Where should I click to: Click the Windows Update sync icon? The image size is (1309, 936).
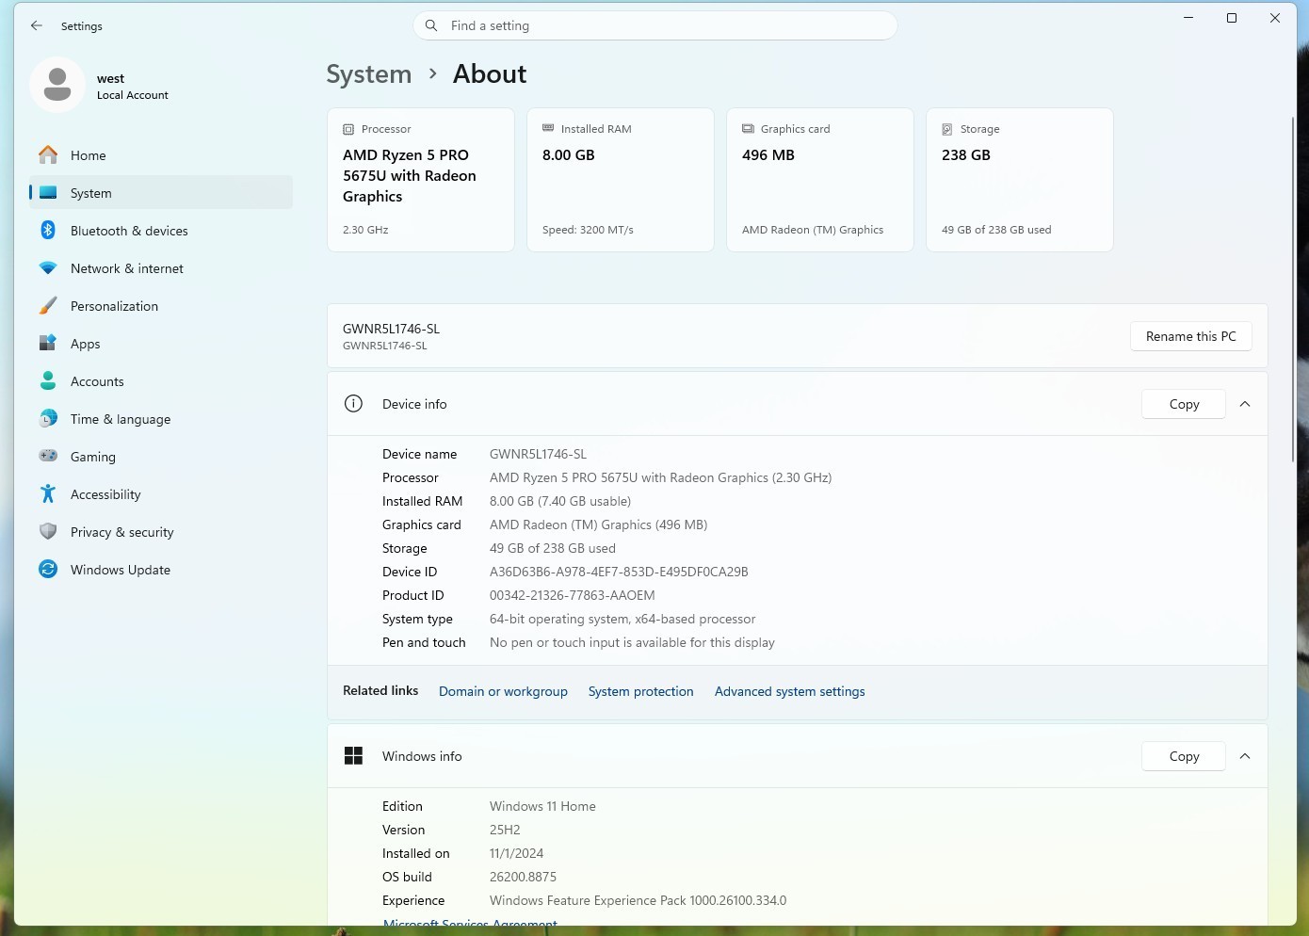[x=48, y=570]
